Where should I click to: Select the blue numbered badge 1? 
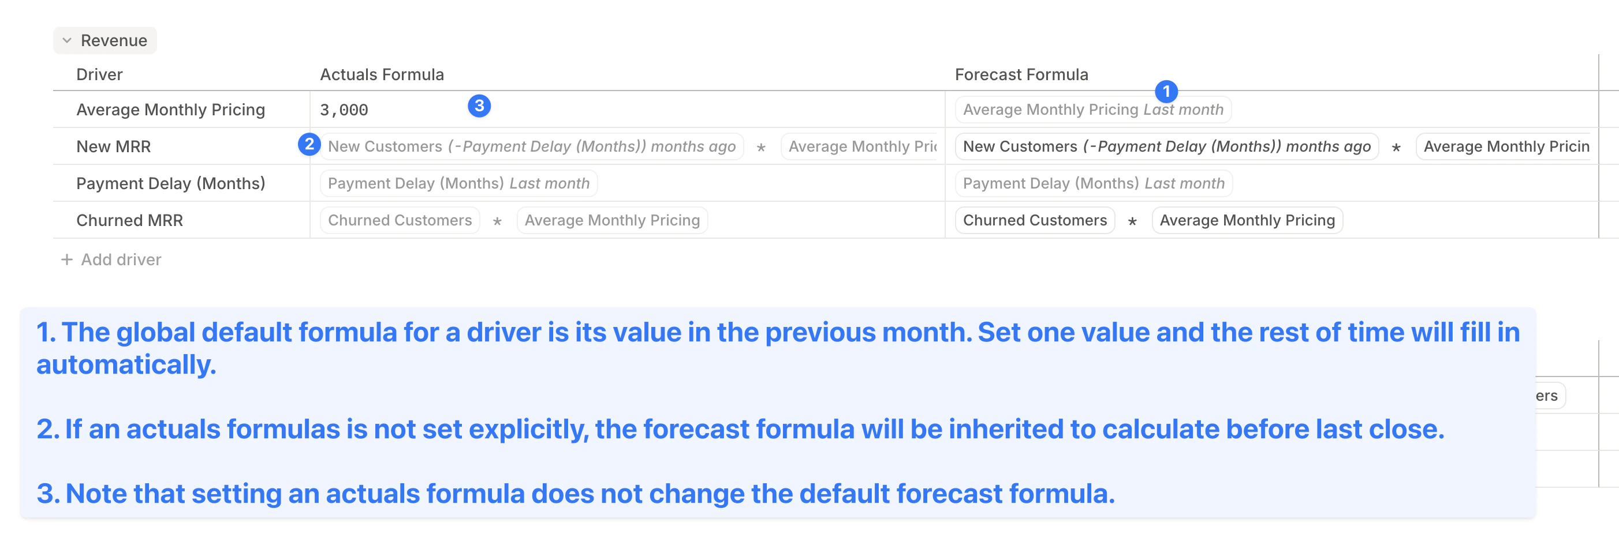1167,92
